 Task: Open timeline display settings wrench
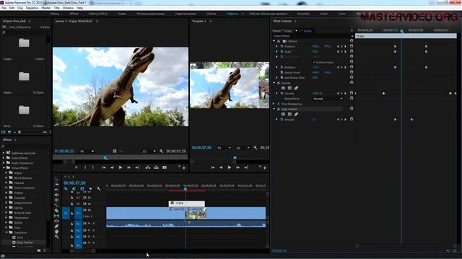pos(99,188)
